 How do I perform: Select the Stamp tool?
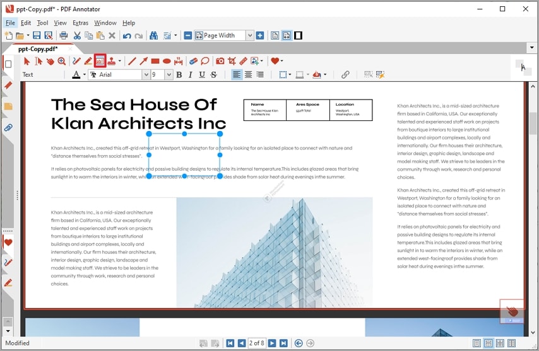coord(111,61)
